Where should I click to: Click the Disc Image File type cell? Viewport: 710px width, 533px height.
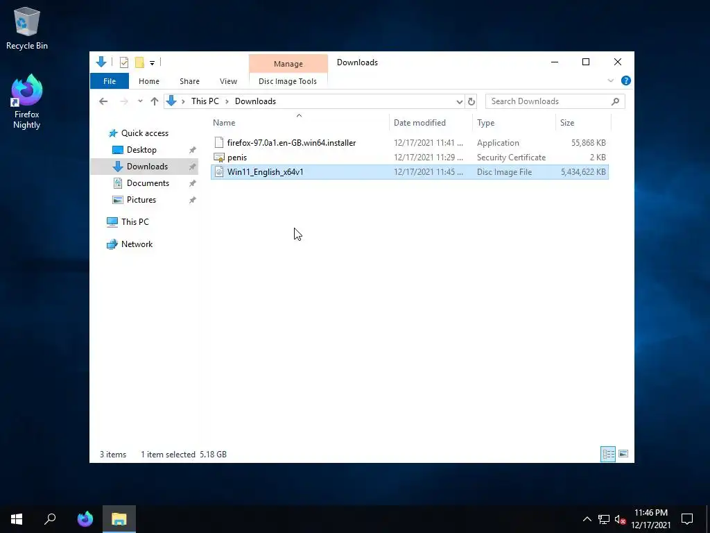(504, 172)
